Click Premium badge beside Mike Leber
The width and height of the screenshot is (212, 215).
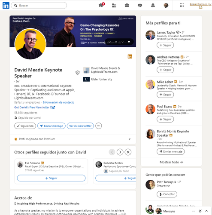pyautogui.click(x=175, y=82)
